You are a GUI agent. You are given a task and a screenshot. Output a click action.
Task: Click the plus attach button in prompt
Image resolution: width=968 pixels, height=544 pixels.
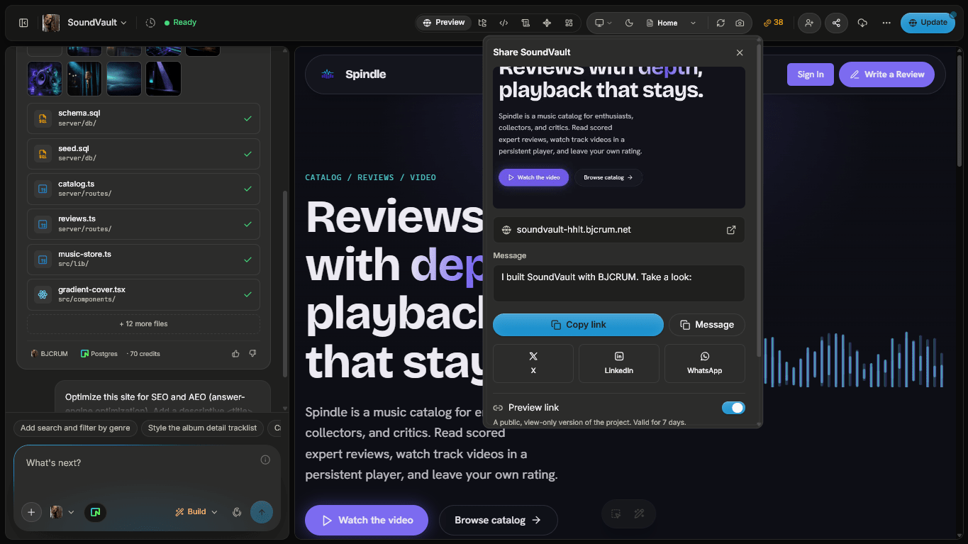pyautogui.click(x=31, y=512)
